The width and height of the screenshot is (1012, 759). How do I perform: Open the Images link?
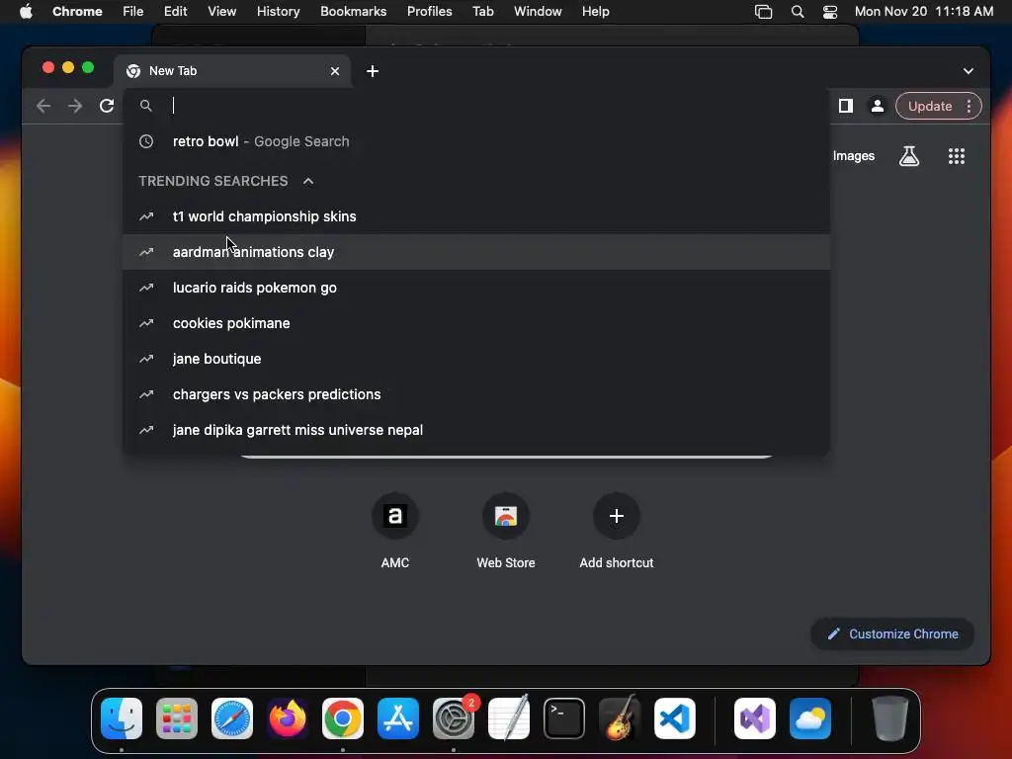pyautogui.click(x=853, y=155)
